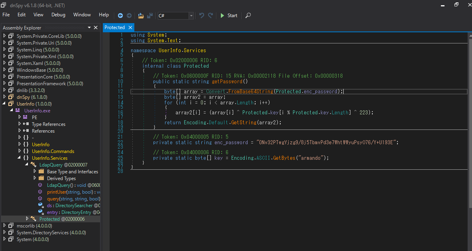Select System.Private.Uri assembly icon
The height and width of the screenshot is (251, 472).
click(11, 43)
